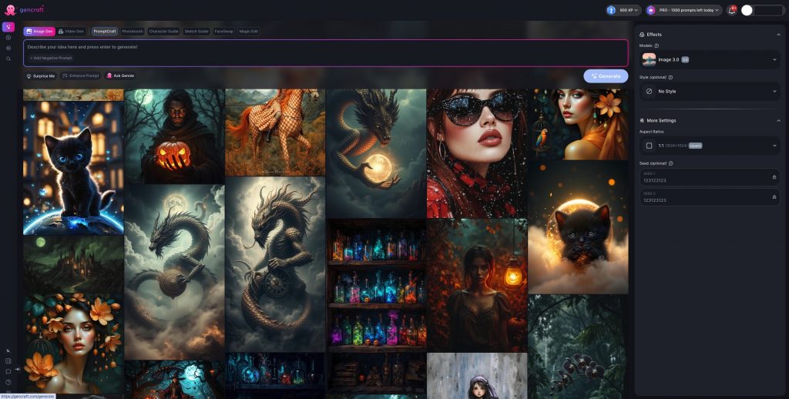This screenshot has width=789, height=399.
Task: Open the No Style dropdown
Action: coord(710,91)
